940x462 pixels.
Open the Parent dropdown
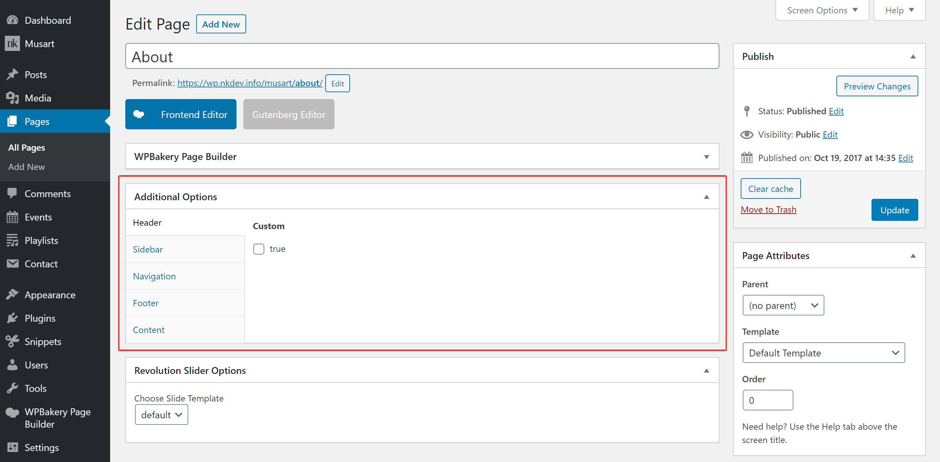[x=783, y=305]
